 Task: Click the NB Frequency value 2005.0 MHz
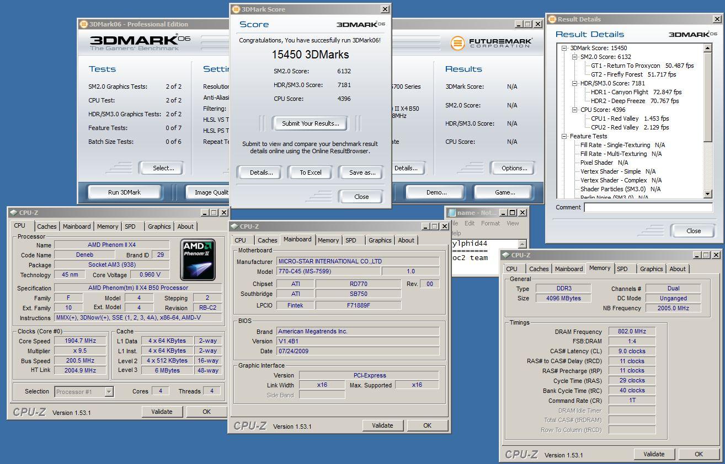click(673, 309)
